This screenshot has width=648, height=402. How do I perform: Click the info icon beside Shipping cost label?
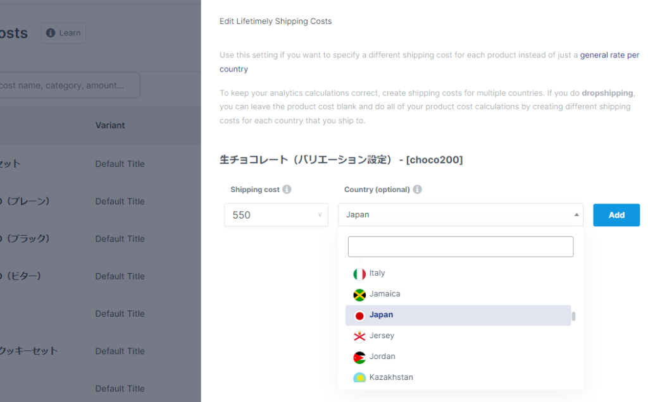(288, 189)
